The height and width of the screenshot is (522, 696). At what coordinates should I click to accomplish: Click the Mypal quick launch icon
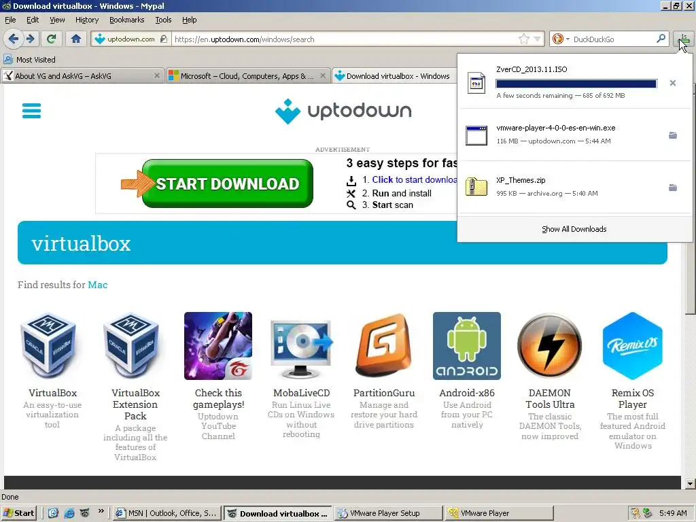[x=84, y=513]
